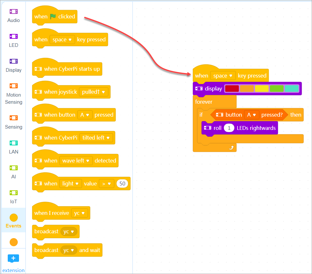Click the roll LEDs count field
Image resolution: width=312 pixels, height=274 pixels.
tap(229, 128)
